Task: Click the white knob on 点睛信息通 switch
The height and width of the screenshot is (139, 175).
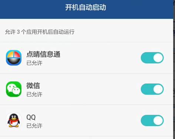Action: coord(158,58)
